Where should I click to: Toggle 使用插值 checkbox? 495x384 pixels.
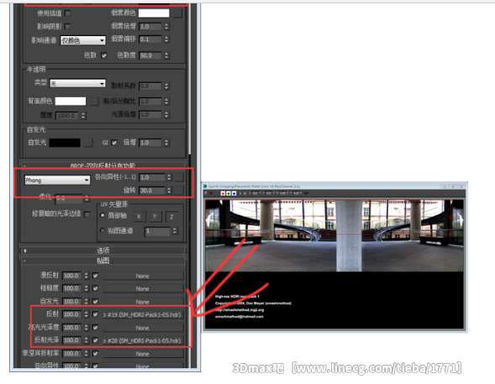tap(67, 13)
